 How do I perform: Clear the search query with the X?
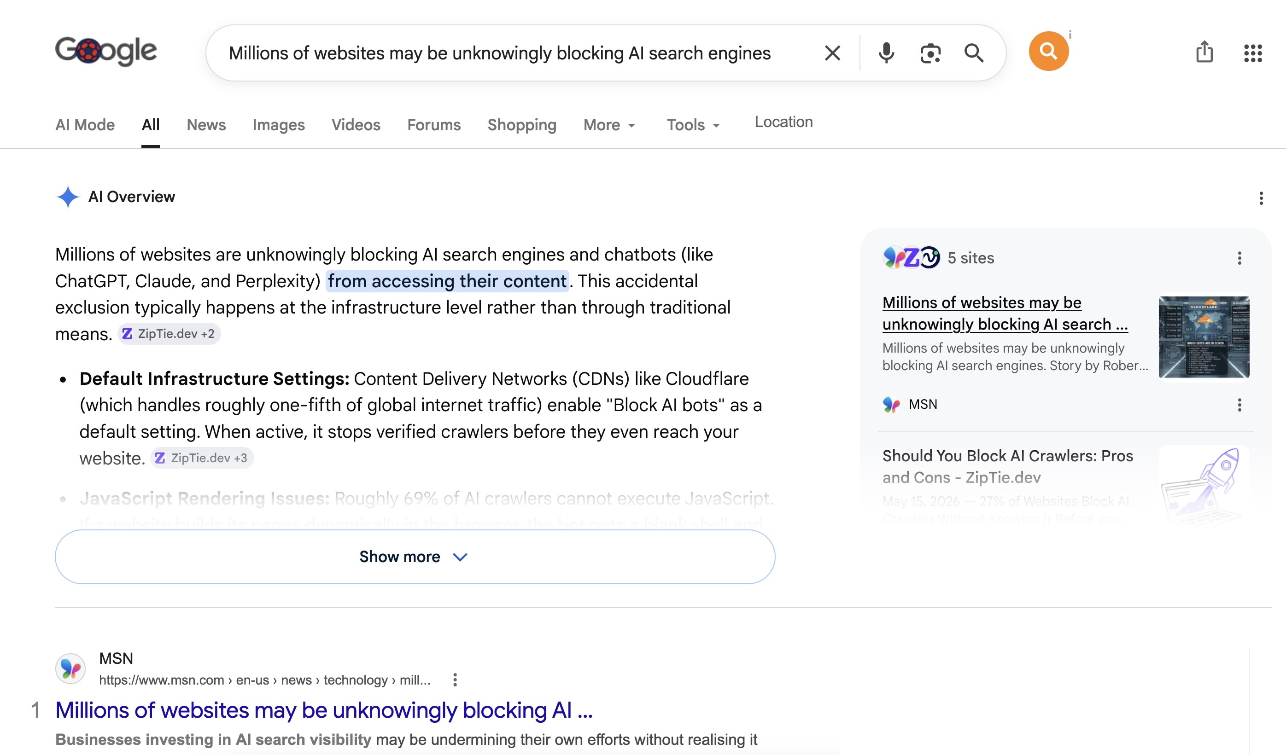tap(832, 53)
